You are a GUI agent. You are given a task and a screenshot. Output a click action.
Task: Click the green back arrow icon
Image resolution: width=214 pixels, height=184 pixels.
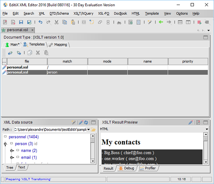coord(161,22)
